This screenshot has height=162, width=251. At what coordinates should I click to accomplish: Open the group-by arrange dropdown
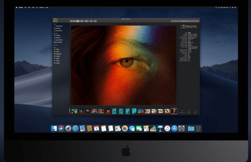click(x=82, y=21)
